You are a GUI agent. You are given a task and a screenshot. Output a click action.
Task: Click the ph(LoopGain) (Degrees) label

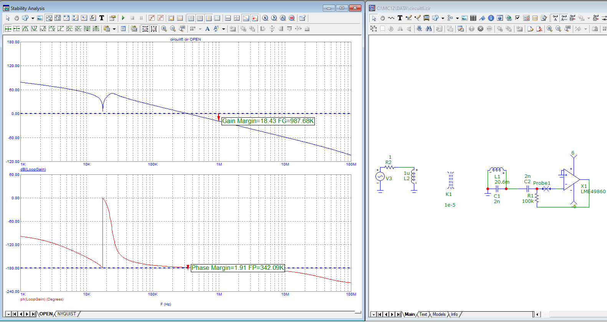pos(42,299)
